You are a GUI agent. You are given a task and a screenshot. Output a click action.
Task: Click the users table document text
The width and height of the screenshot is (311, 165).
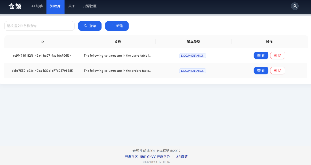tap(117, 56)
